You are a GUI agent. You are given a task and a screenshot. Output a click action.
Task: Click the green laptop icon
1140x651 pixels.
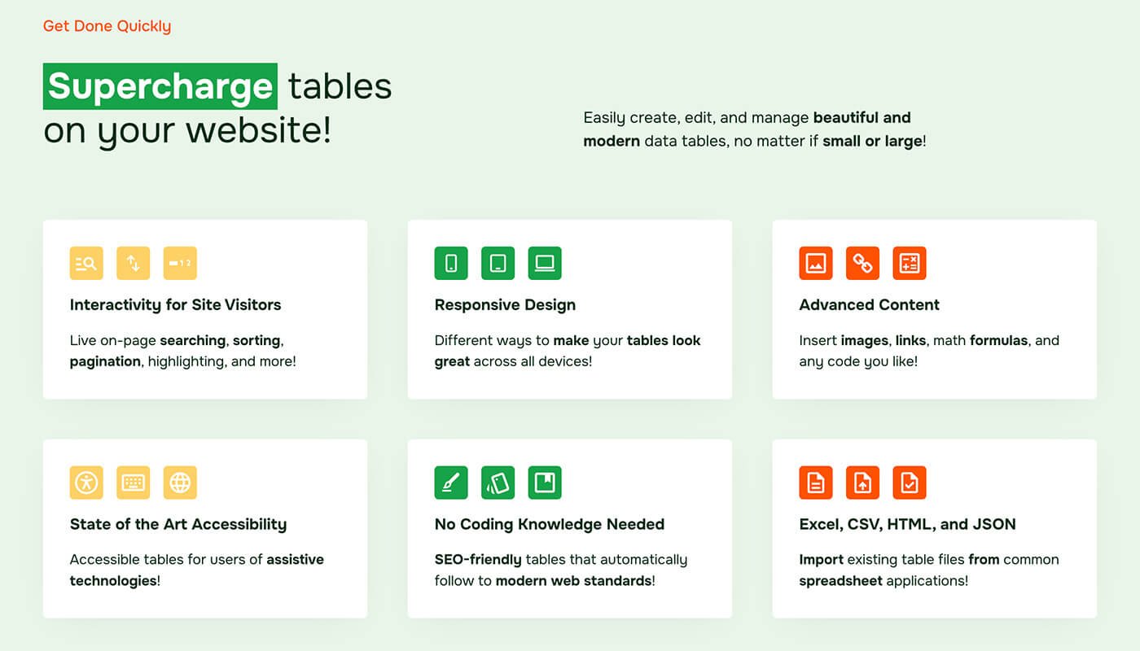(545, 263)
